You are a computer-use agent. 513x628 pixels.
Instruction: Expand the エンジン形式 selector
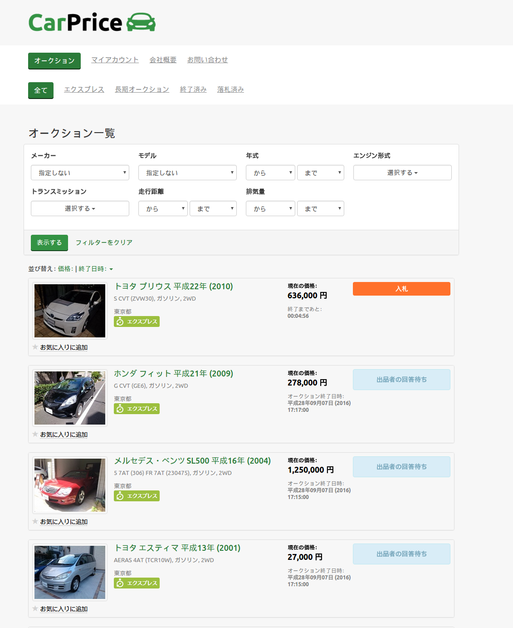402,173
